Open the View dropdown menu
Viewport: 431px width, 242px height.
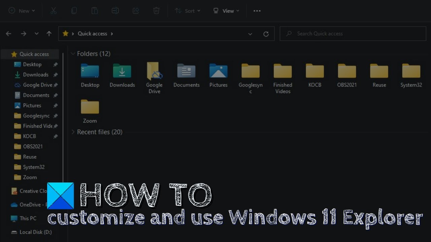[x=226, y=11]
